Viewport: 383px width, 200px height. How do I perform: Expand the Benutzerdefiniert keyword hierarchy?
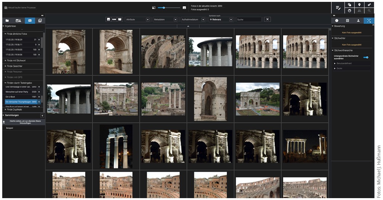pyautogui.click(x=344, y=63)
